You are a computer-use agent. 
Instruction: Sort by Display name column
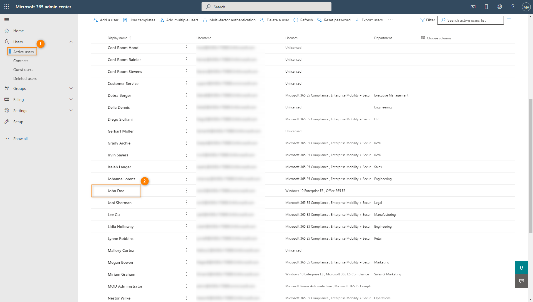119,38
